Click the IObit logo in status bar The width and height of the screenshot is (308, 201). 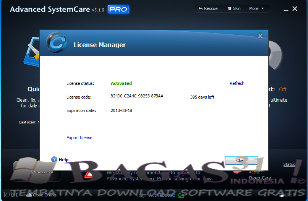pos(11,195)
